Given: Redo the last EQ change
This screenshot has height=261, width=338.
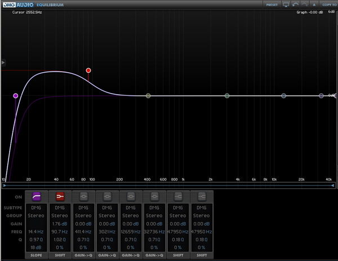Looking at the screenshot, I should [304, 5].
